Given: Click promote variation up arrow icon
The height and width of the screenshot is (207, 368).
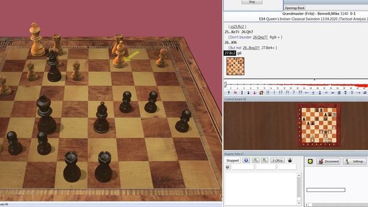Looking at the screenshot, I should click(229, 93).
